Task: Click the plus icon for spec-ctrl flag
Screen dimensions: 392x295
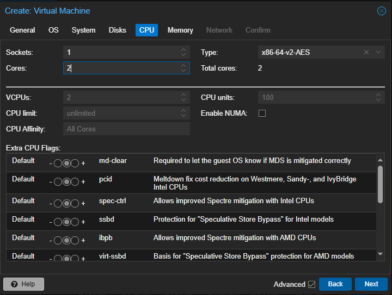Action: (83, 204)
